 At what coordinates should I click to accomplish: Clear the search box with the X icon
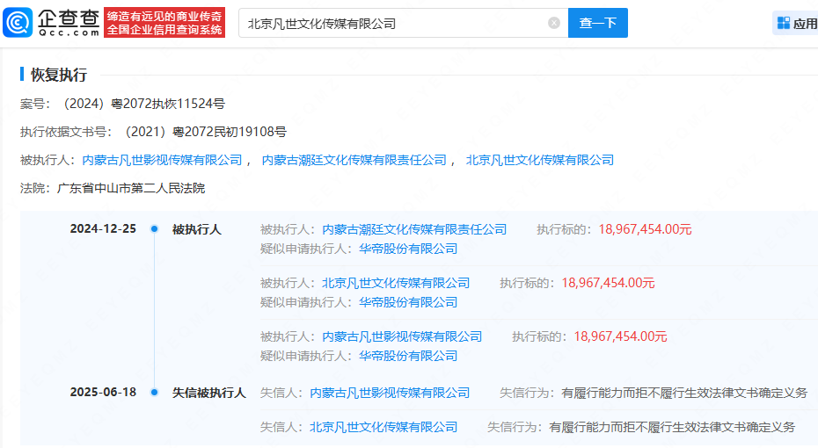[554, 23]
